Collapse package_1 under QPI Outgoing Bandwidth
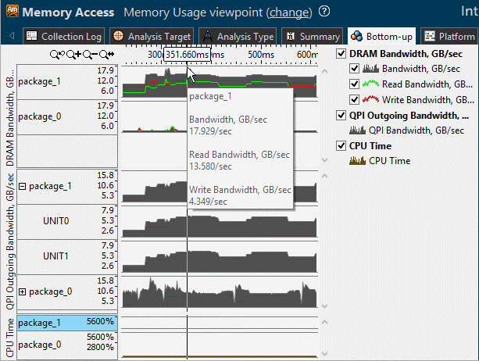 click(22, 186)
